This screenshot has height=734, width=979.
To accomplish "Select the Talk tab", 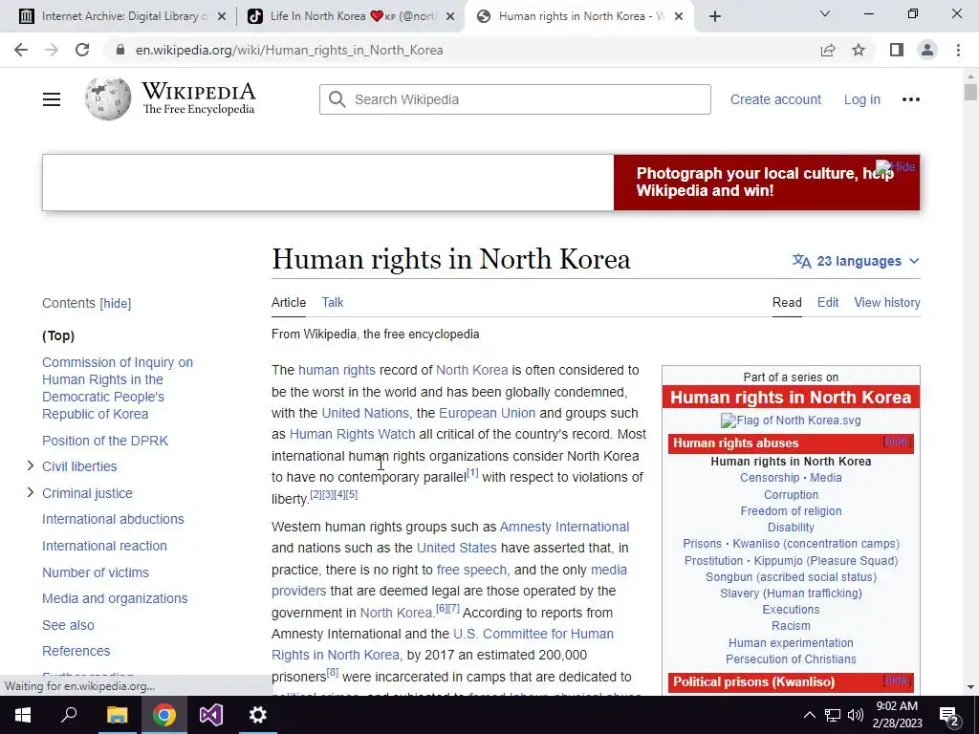I will (332, 302).
